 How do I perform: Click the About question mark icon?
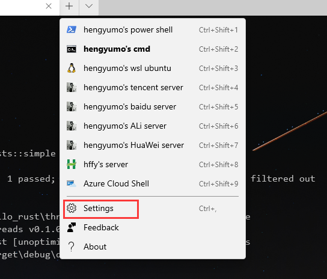72,247
